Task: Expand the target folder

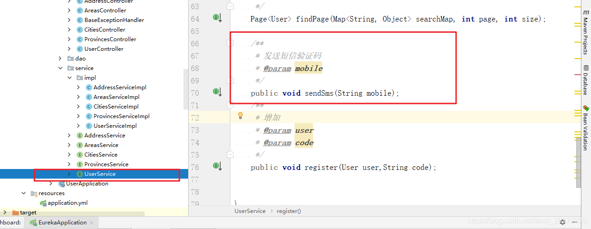Action: pos(5,213)
